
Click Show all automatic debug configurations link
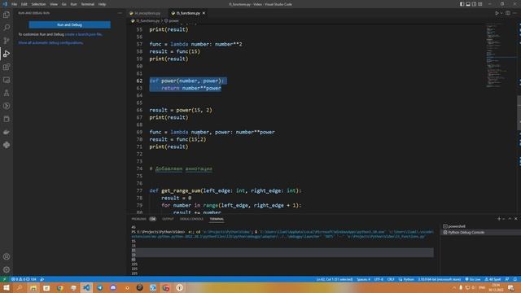tap(50, 43)
